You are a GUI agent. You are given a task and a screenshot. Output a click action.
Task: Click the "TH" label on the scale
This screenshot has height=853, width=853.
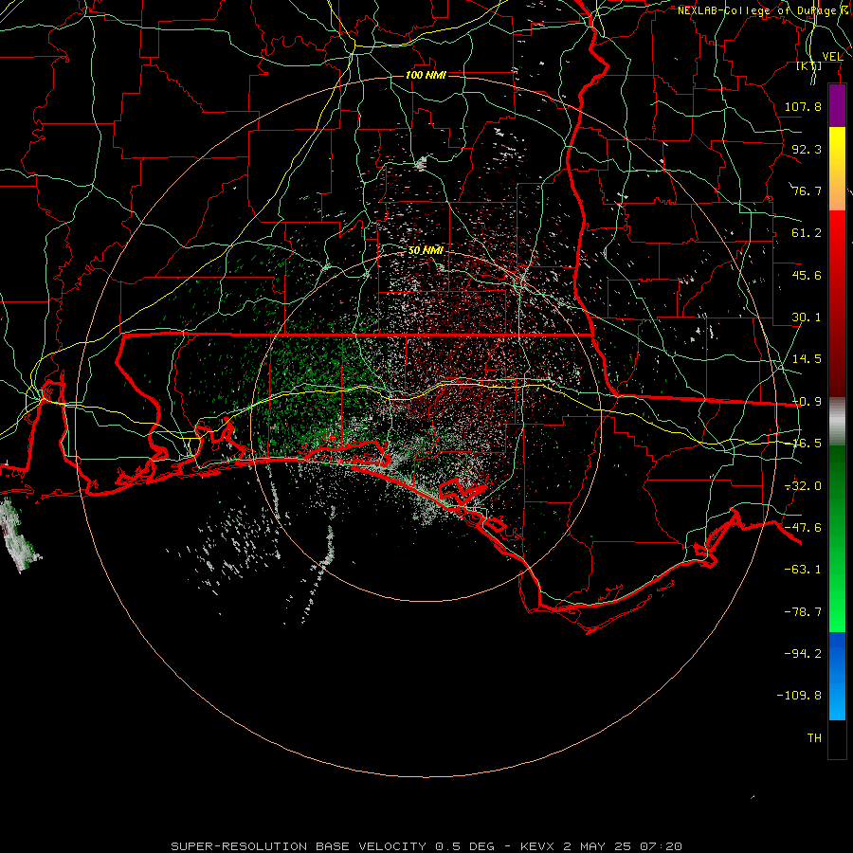pos(814,738)
